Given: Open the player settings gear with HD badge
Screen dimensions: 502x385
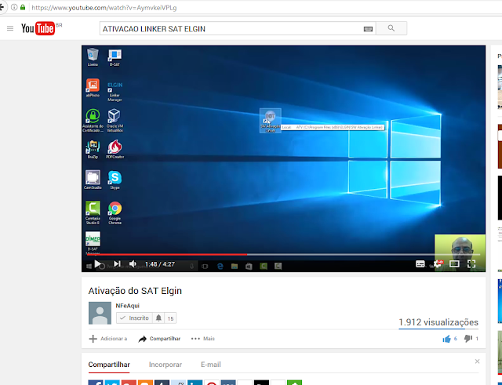Looking at the screenshot, I should coord(438,263).
